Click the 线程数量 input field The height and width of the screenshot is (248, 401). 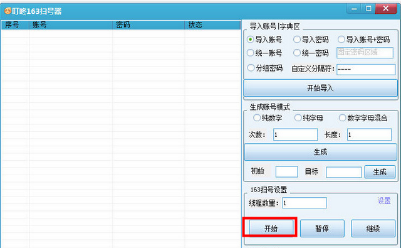pyautogui.click(x=305, y=203)
